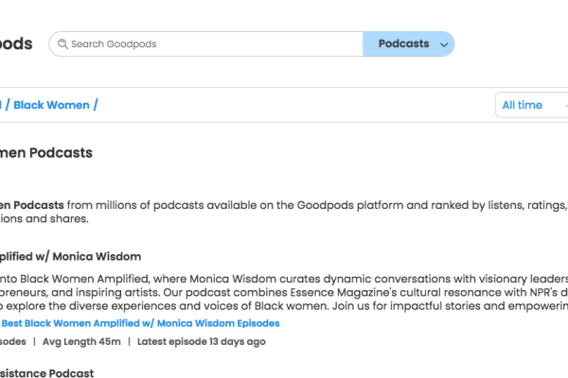Open the All time period dropdown

[531, 105]
